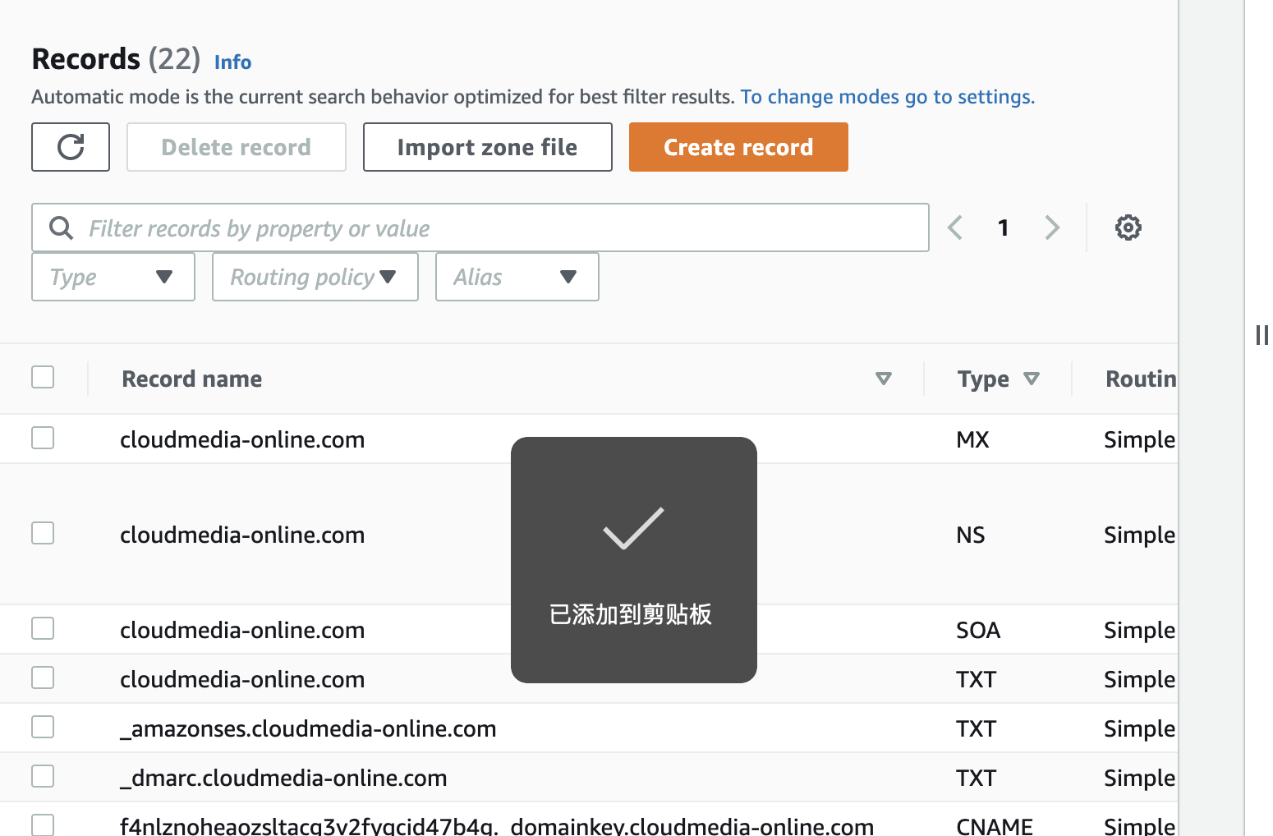Viewport: 1273px width, 836px height.
Task: Click the panel resize handle on right edge
Action: (1261, 335)
